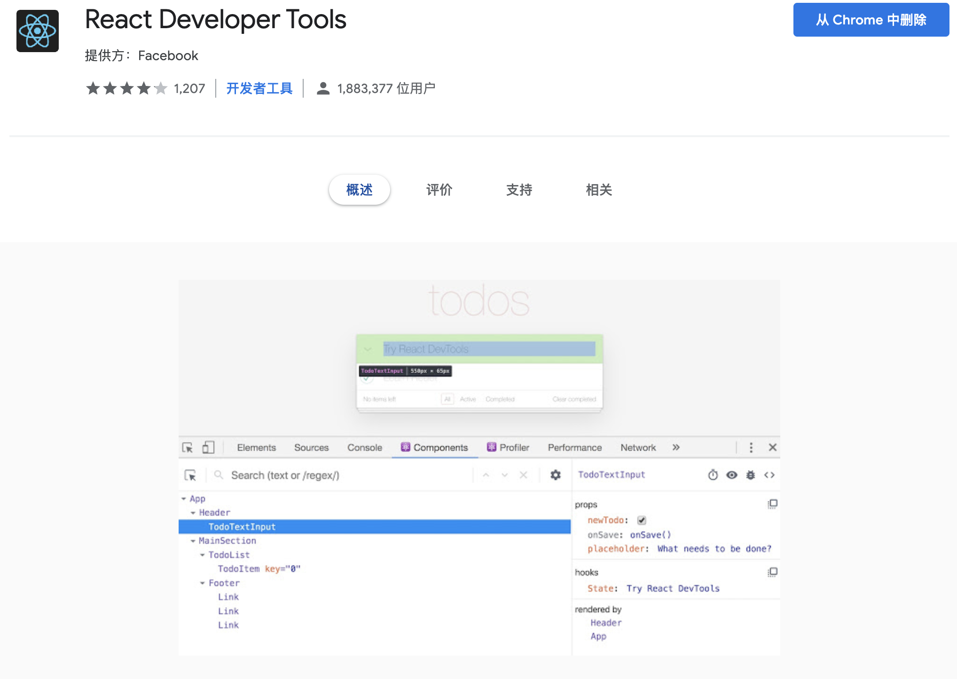The height and width of the screenshot is (679, 957).
Task: Click the log component bug icon
Action: coord(751,475)
